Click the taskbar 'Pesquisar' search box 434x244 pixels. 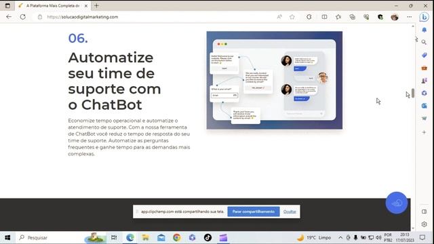(x=61, y=238)
